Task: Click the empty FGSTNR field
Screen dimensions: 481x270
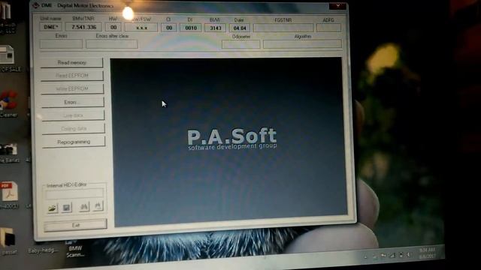Action: point(283,28)
